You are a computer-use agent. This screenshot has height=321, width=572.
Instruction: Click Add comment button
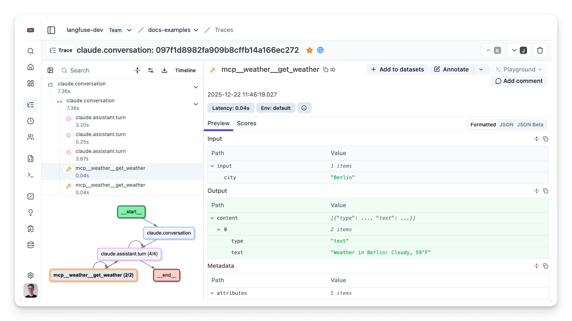click(519, 81)
